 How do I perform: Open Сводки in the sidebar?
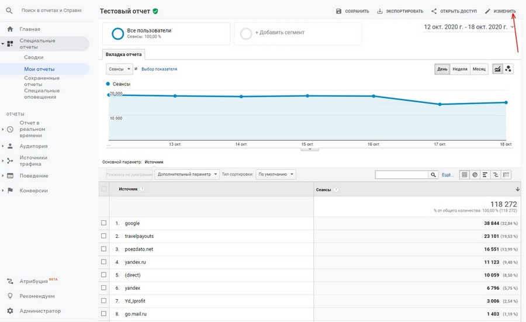[33, 57]
